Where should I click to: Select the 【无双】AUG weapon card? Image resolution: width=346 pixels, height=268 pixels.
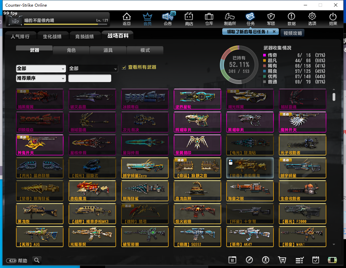(x=40, y=236)
